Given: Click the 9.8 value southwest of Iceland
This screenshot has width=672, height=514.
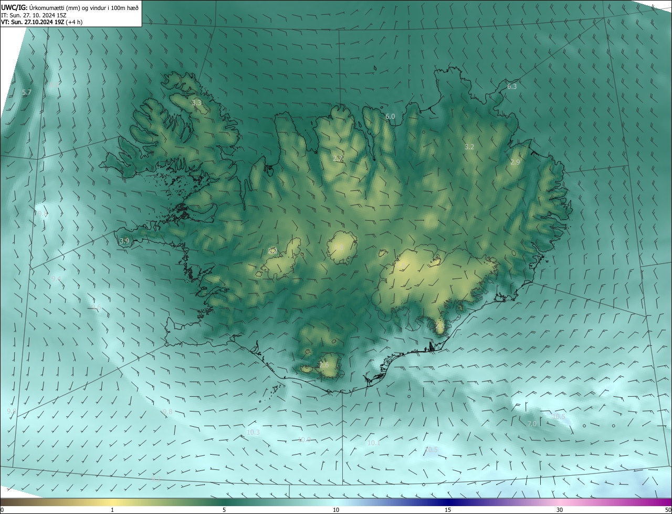Looking at the screenshot, I should [x=167, y=412].
